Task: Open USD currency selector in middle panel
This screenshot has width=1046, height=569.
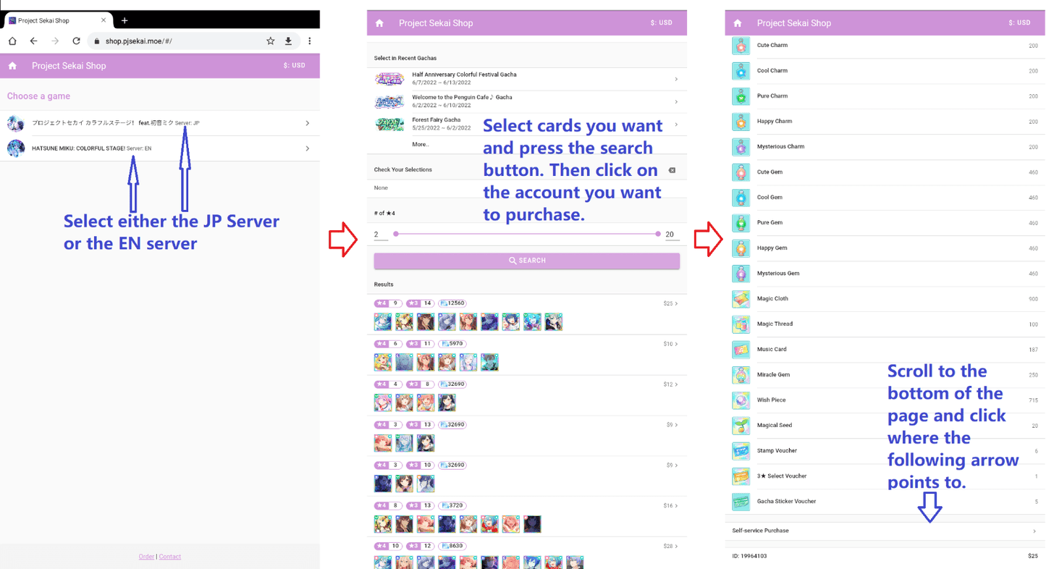Action: [662, 23]
